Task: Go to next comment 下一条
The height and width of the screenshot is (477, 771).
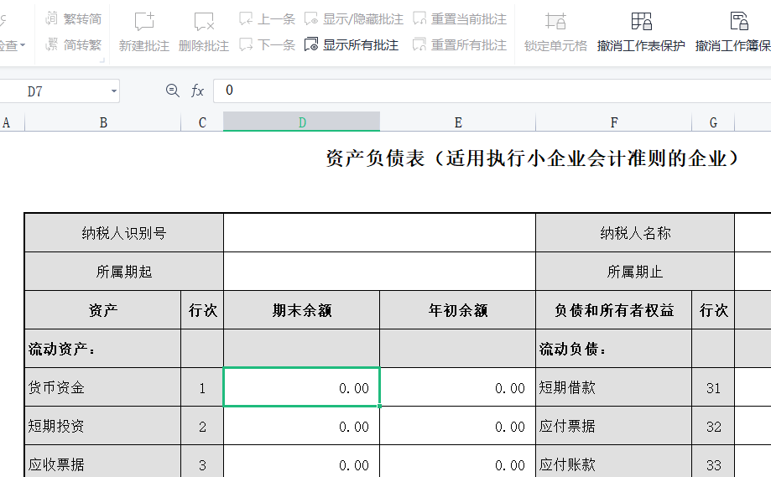Action: coord(267,45)
